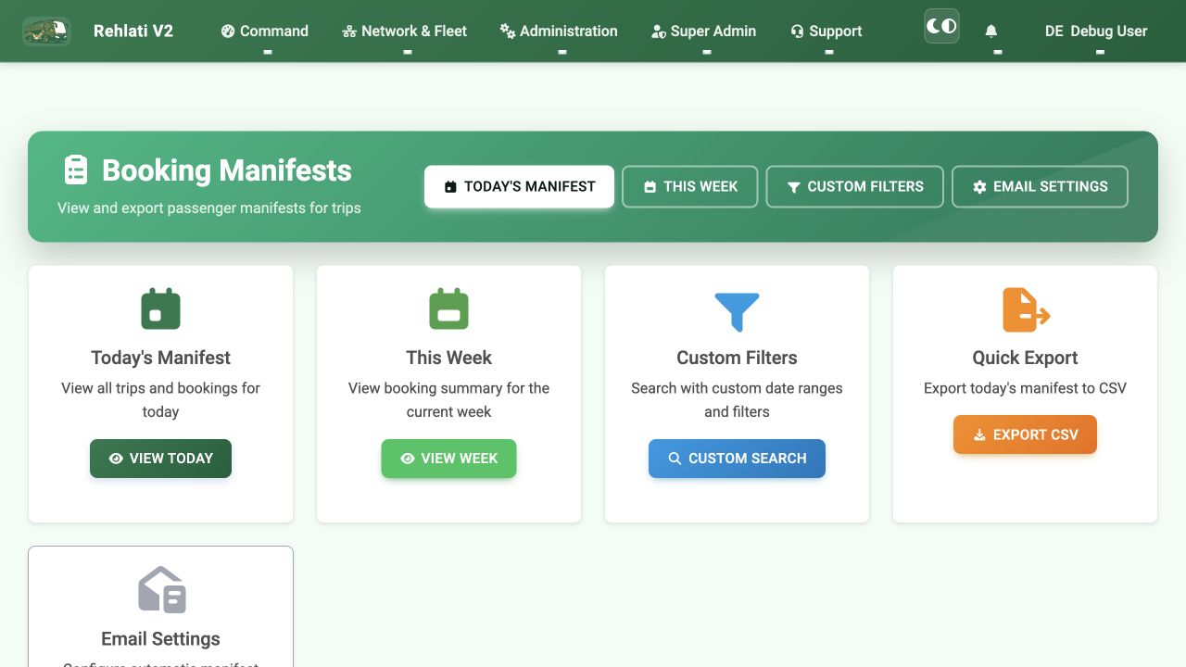Click the Quick Export card heading
Viewport: 1186px width, 667px height.
click(1025, 358)
